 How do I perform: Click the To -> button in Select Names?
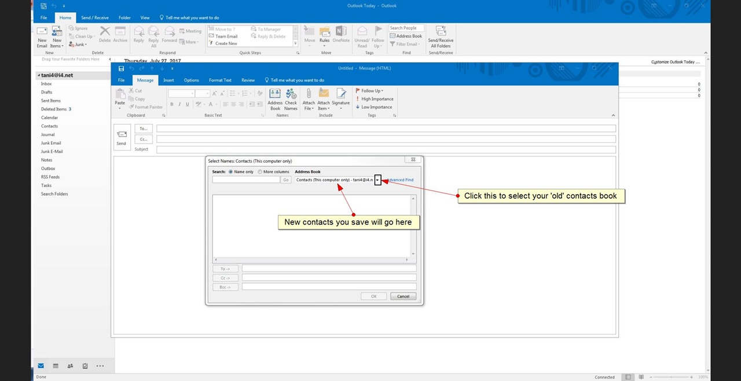pyautogui.click(x=225, y=269)
